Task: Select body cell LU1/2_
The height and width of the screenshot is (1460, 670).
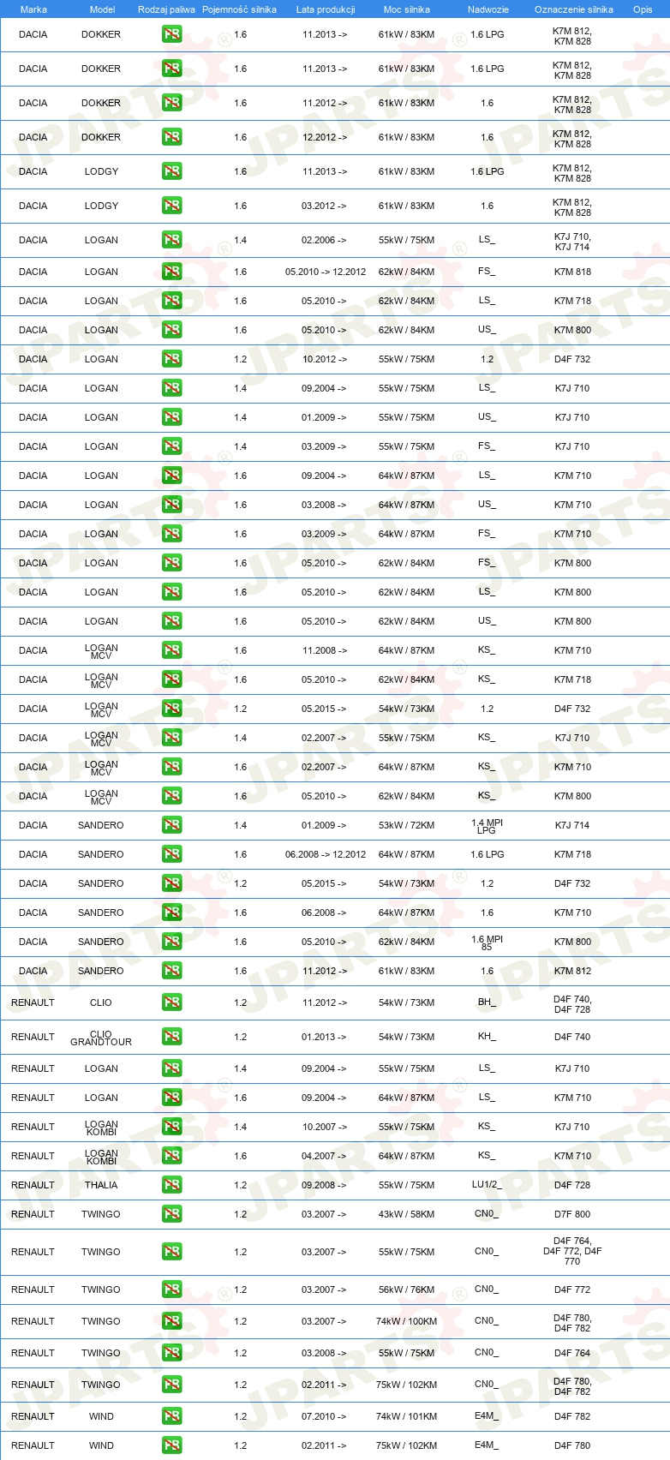Action: pos(487,1184)
